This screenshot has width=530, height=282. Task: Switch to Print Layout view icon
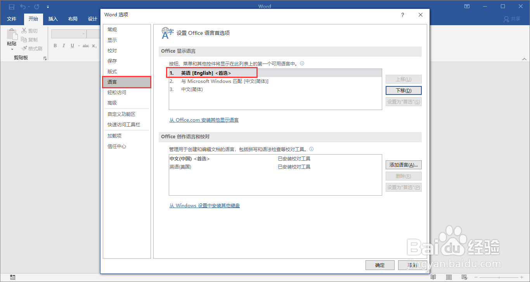click(x=449, y=277)
